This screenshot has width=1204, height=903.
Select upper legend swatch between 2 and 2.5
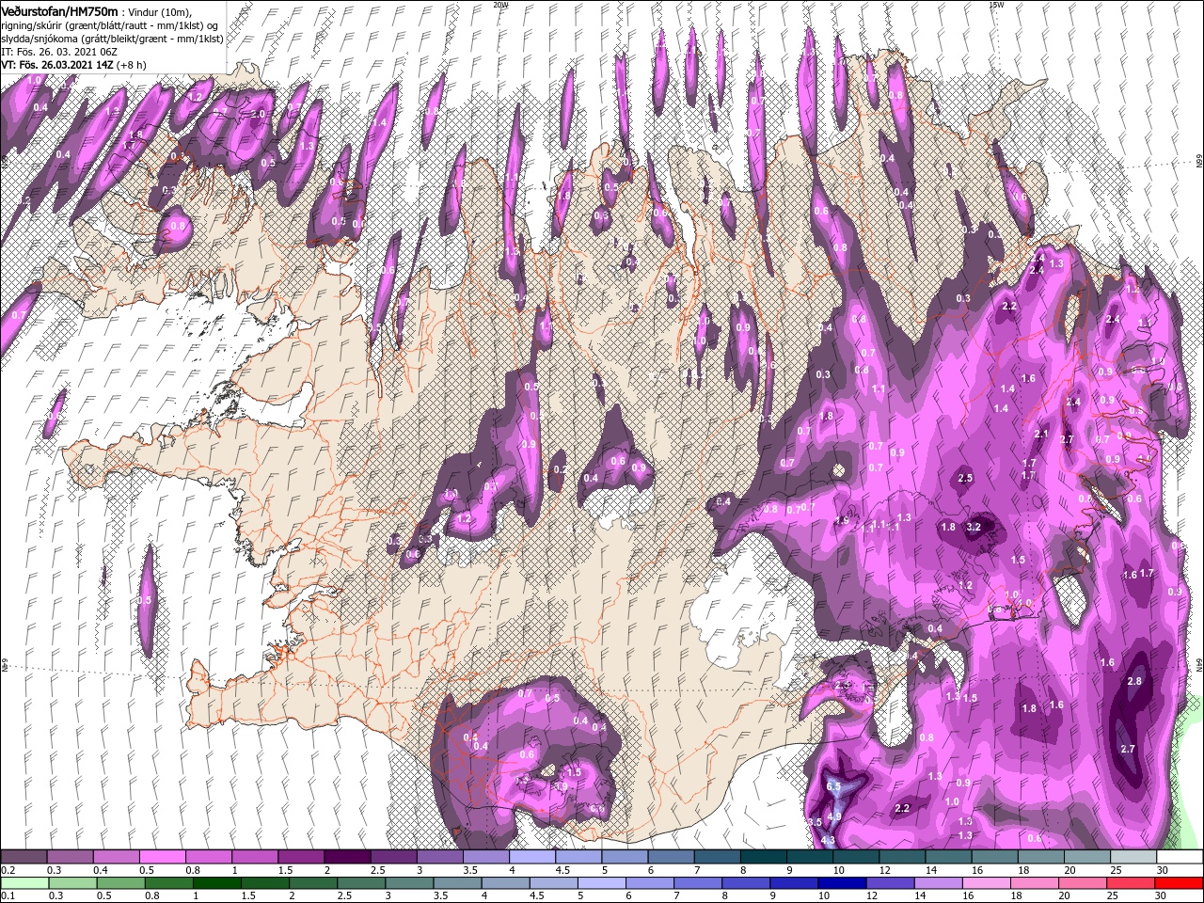(x=347, y=857)
